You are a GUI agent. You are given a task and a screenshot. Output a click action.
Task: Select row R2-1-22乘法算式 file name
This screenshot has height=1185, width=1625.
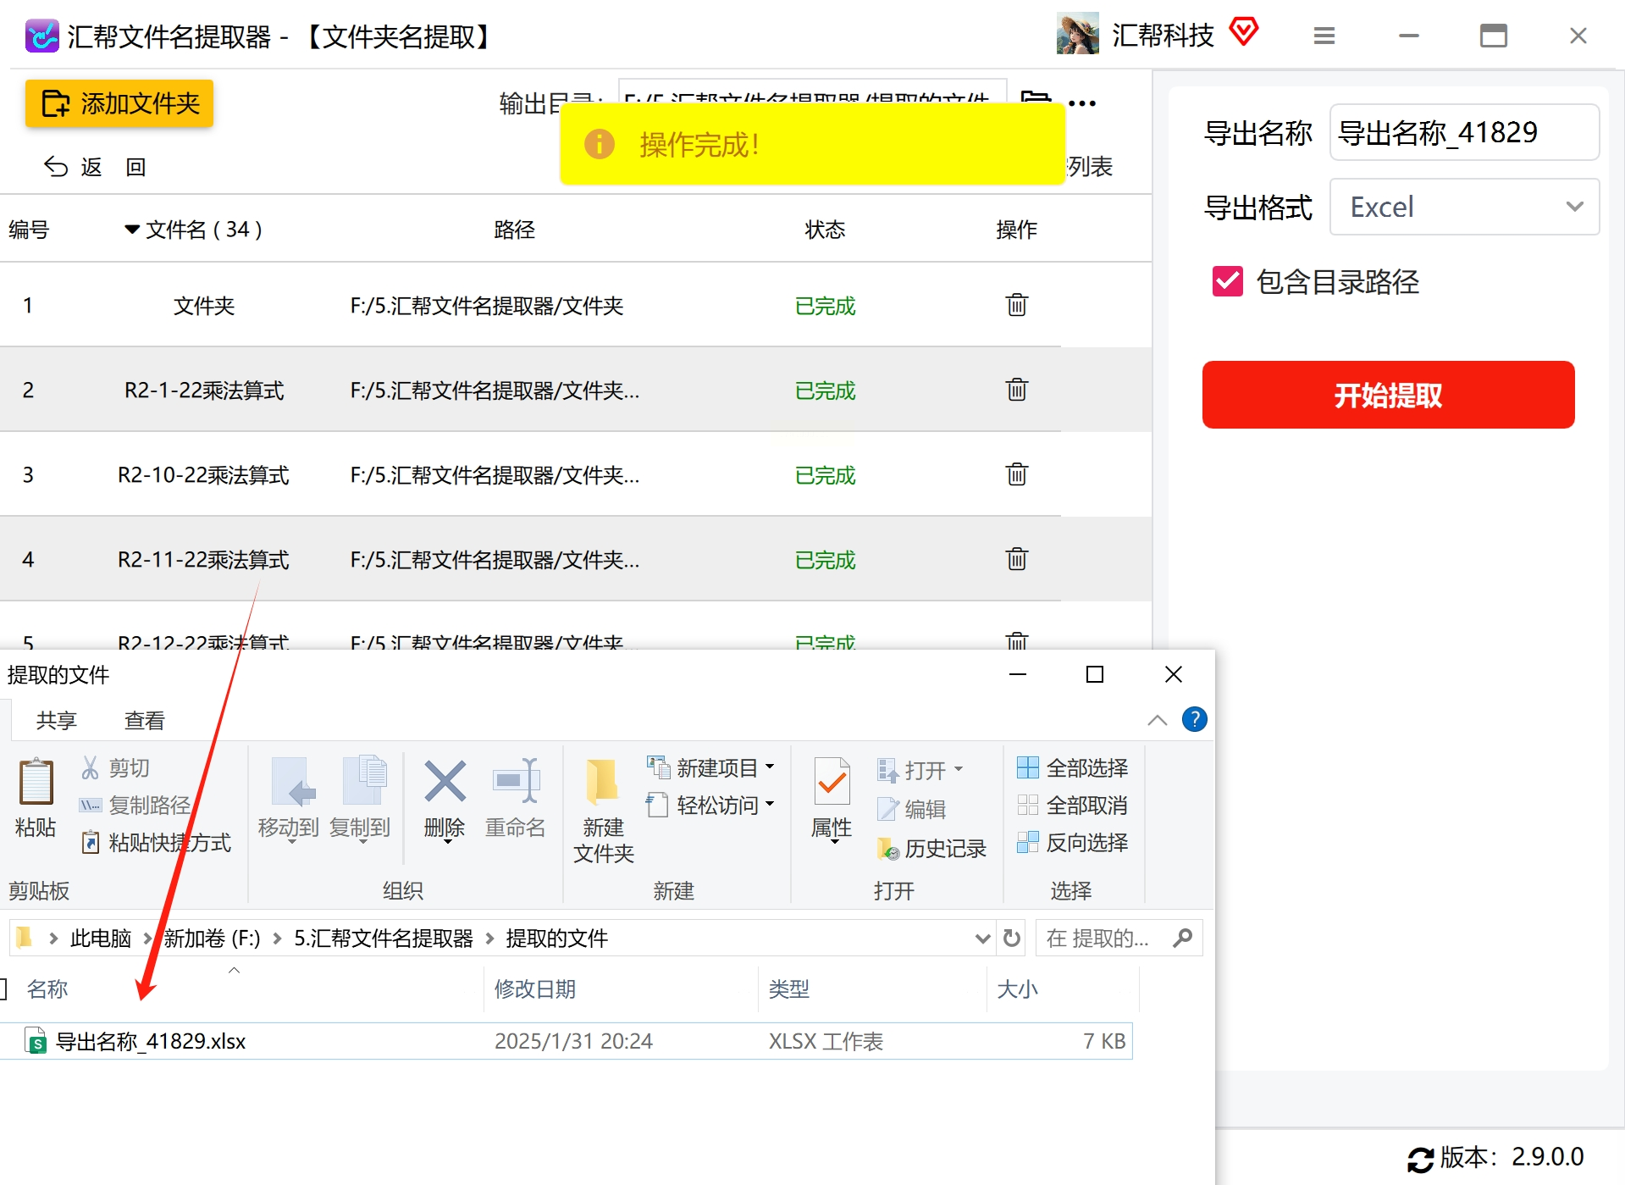[x=204, y=390]
